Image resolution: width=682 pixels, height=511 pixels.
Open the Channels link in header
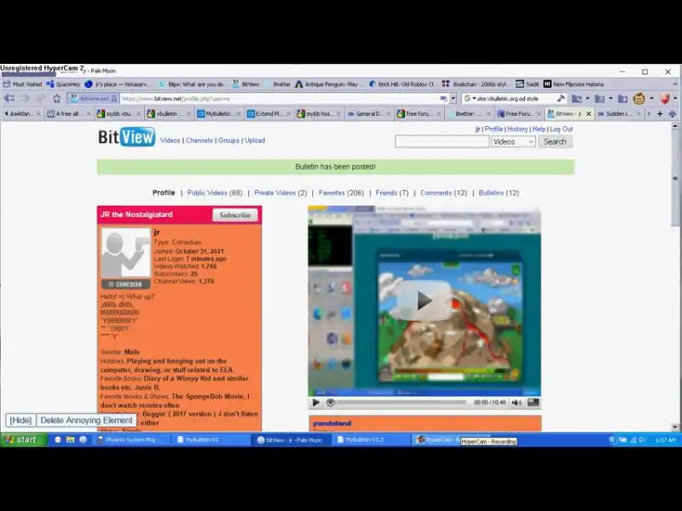click(x=199, y=141)
